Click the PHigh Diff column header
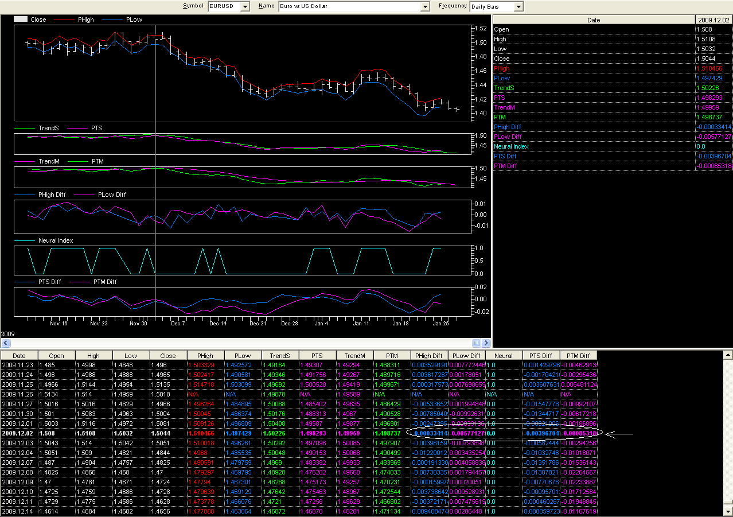 point(429,356)
